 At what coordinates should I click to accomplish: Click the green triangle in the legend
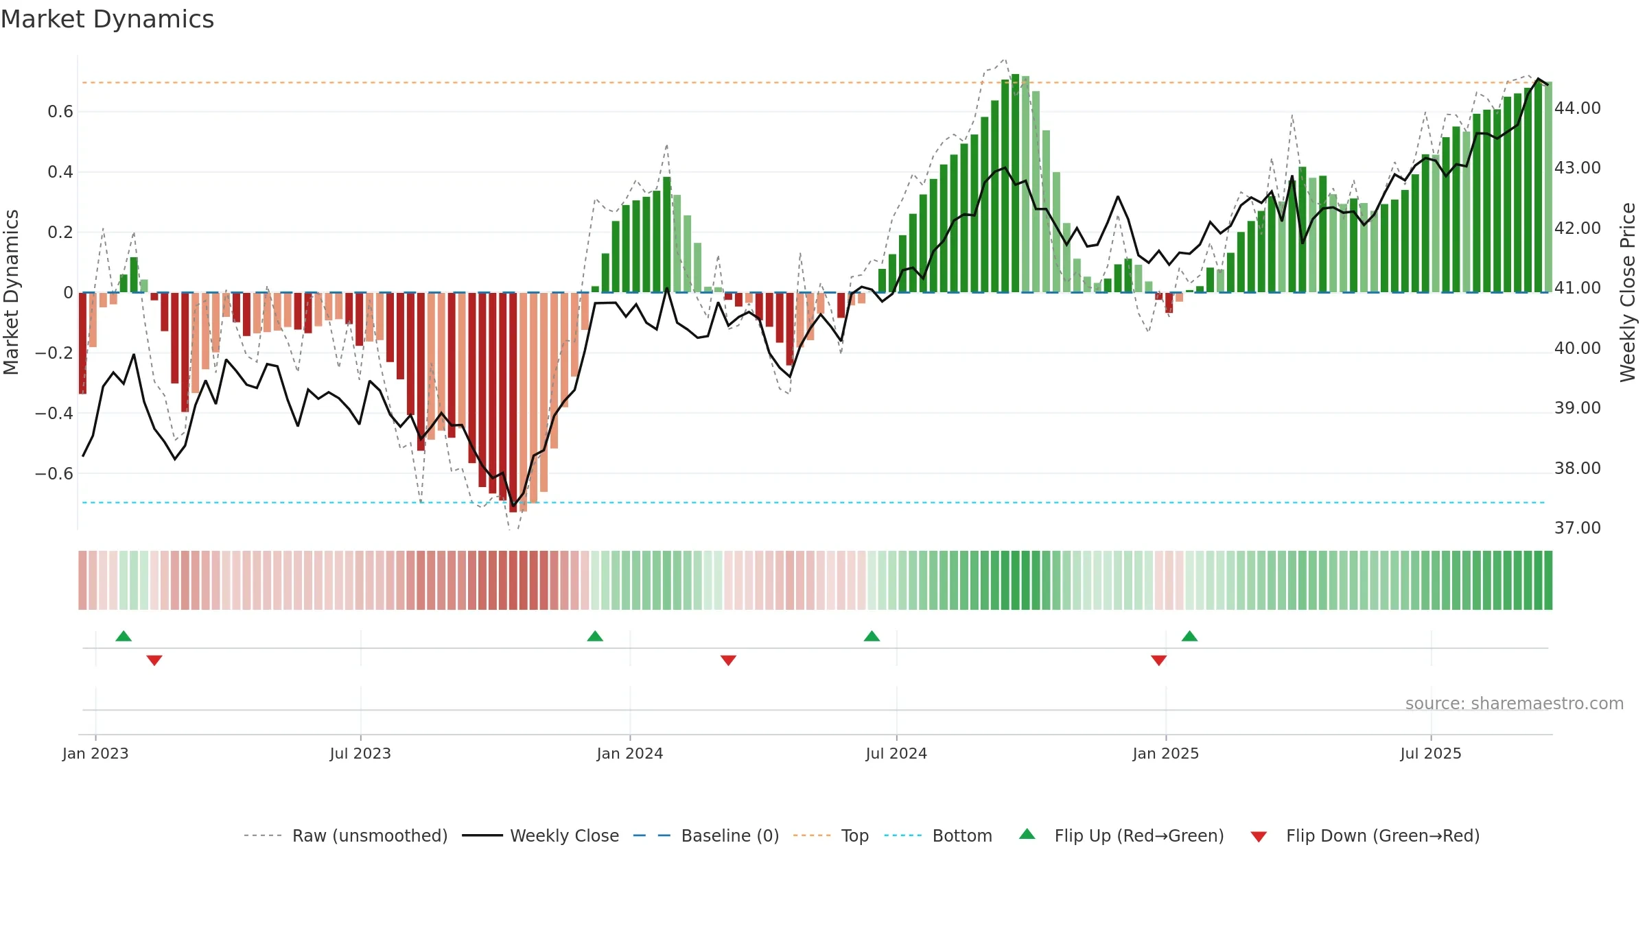(1027, 834)
